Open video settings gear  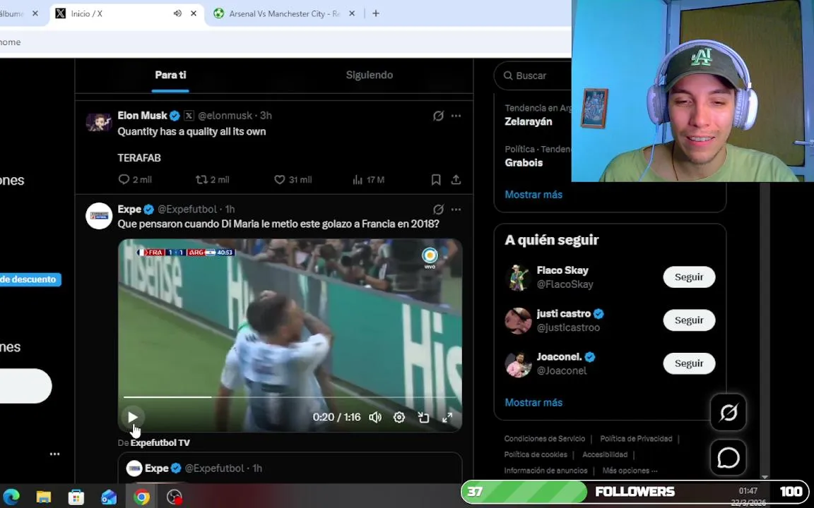point(399,417)
